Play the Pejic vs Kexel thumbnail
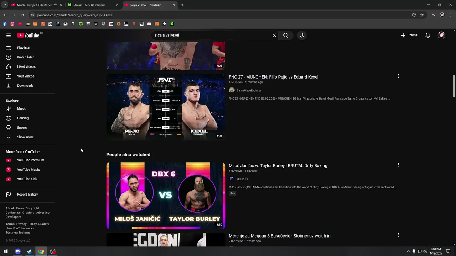Image resolution: width=456 pixels, height=256 pixels. click(166, 107)
